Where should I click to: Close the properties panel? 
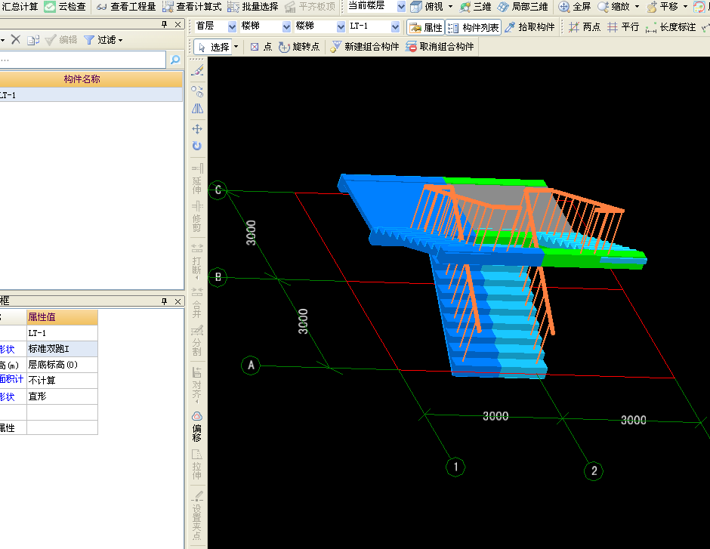[x=178, y=301]
